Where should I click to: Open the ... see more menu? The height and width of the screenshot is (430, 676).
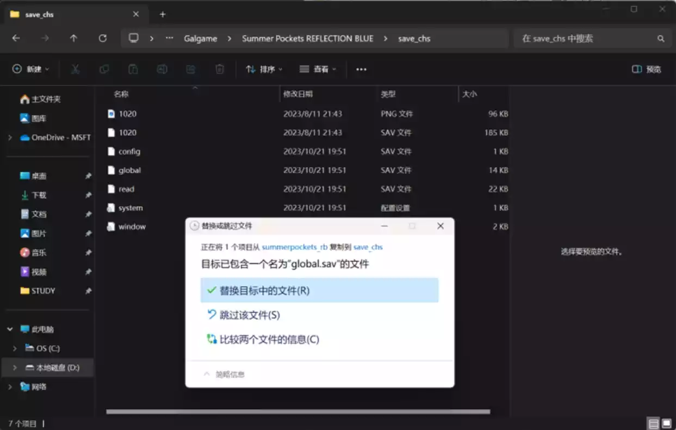(361, 69)
